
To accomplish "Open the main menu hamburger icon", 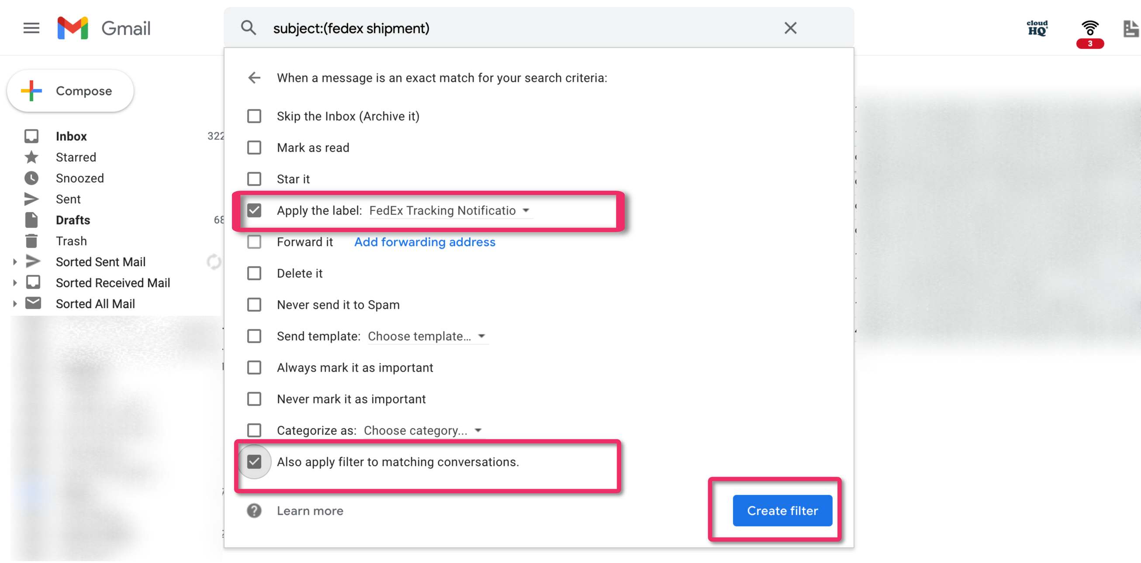I will [x=31, y=28].
